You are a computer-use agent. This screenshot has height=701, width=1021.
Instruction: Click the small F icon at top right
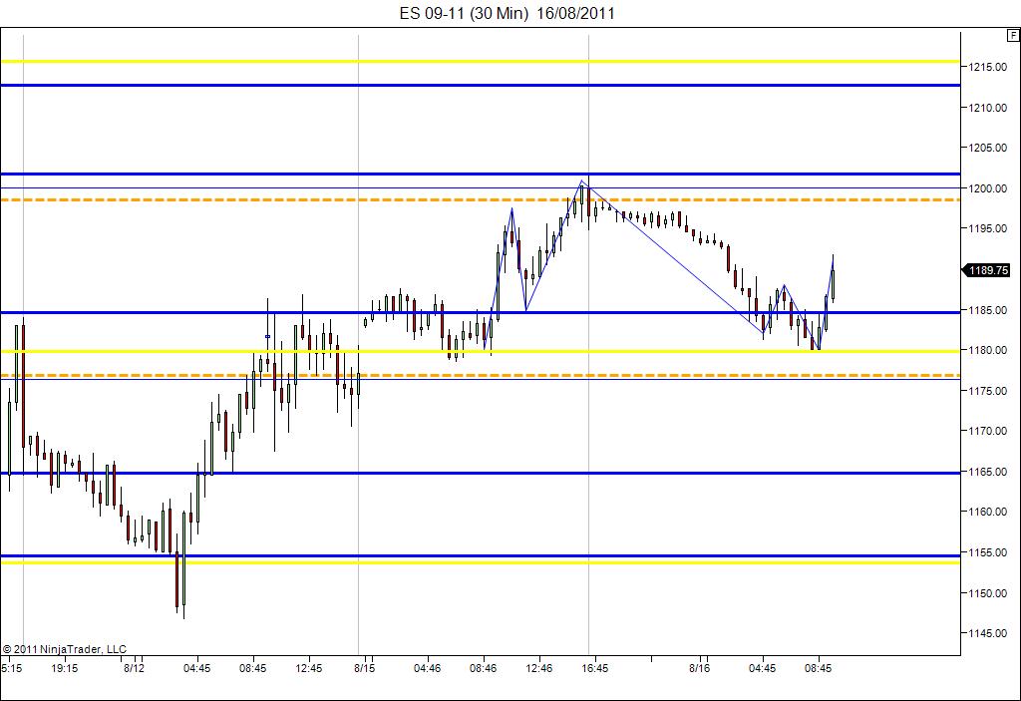[1013, 36]
